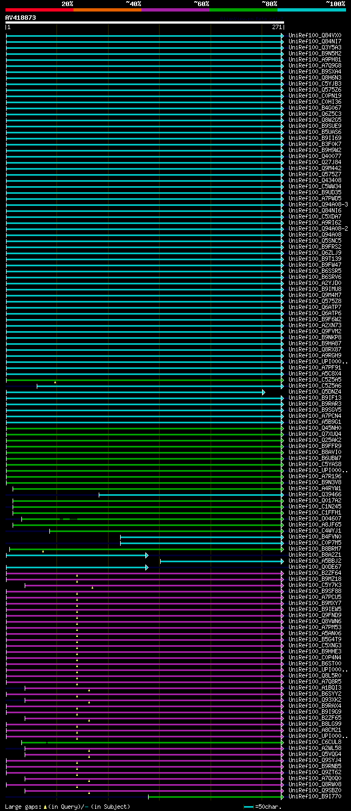351x811 pixels.
Task: Select hit label UniRef100_Q43408
Action: click(x=314, y=180)
